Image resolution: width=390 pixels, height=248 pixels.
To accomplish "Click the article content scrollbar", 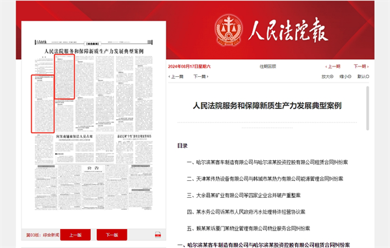I will [368, 108].
